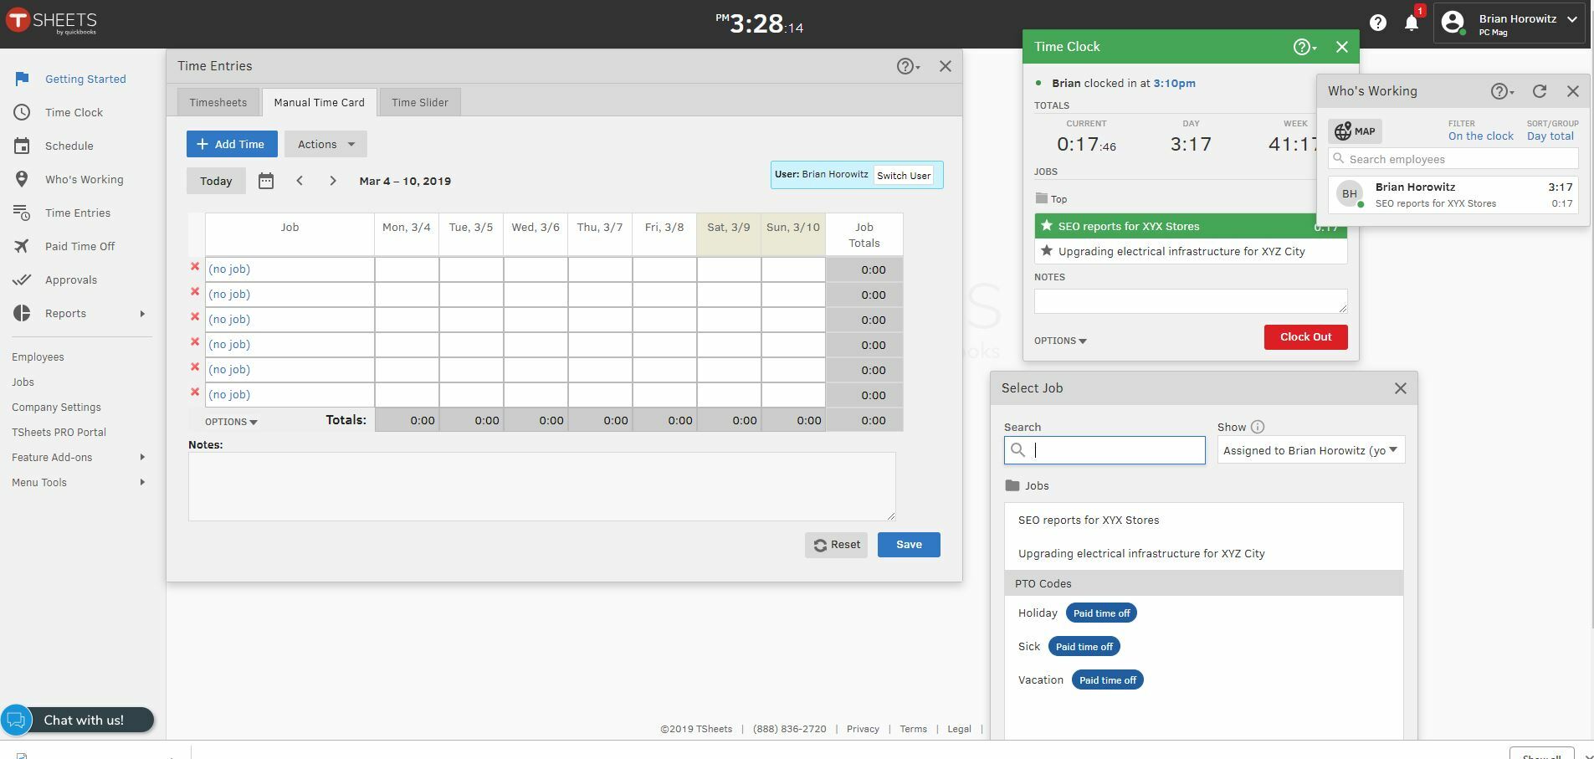Expand the Brian Horowitz account menu

(1509, 23)
